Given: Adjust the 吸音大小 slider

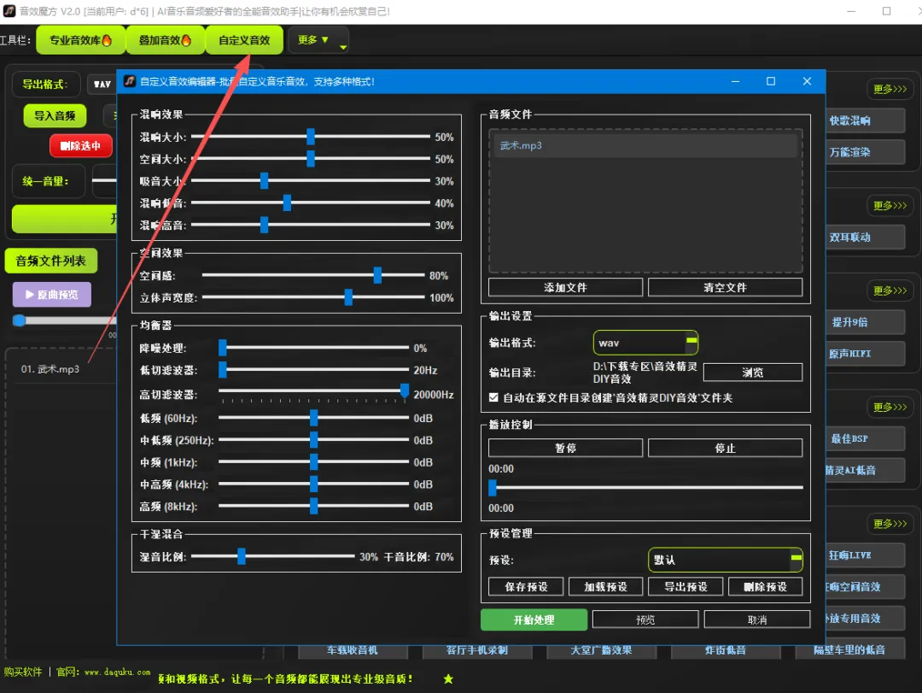Looking at the screenshot, I should 311,181.
